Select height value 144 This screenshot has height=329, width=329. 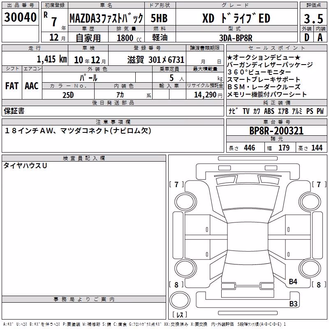pyautogui.click(x=317, y=148)
